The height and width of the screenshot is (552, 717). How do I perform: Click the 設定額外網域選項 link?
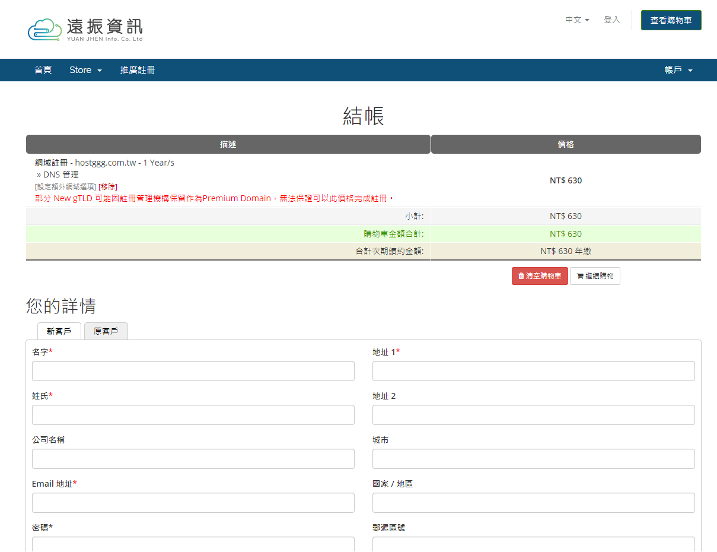click(x=66, y=186)
